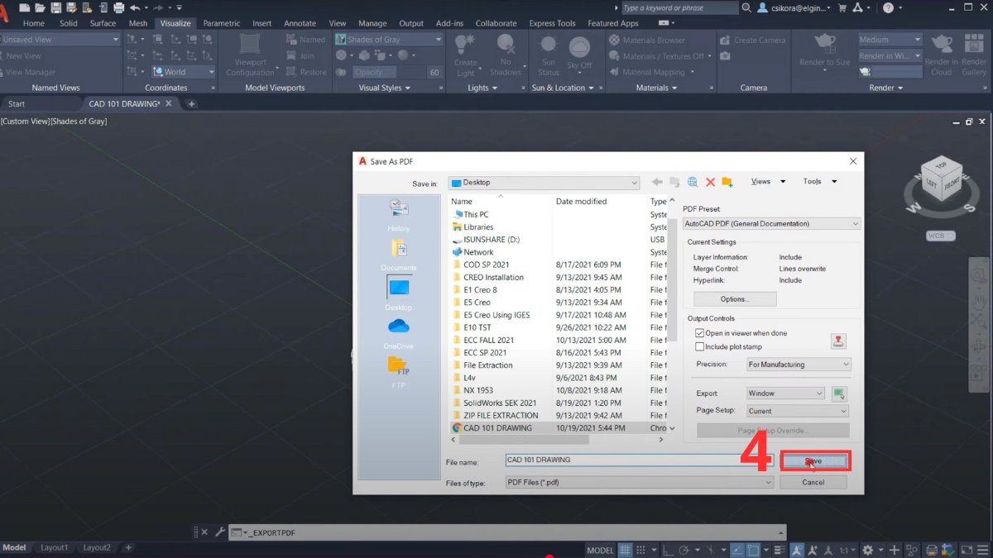
Task: Expand the Save in location dropdown
Action: (635, 183)
